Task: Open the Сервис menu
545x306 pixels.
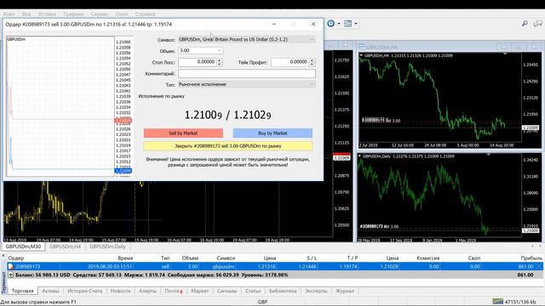Action: (x=99, y=14)
